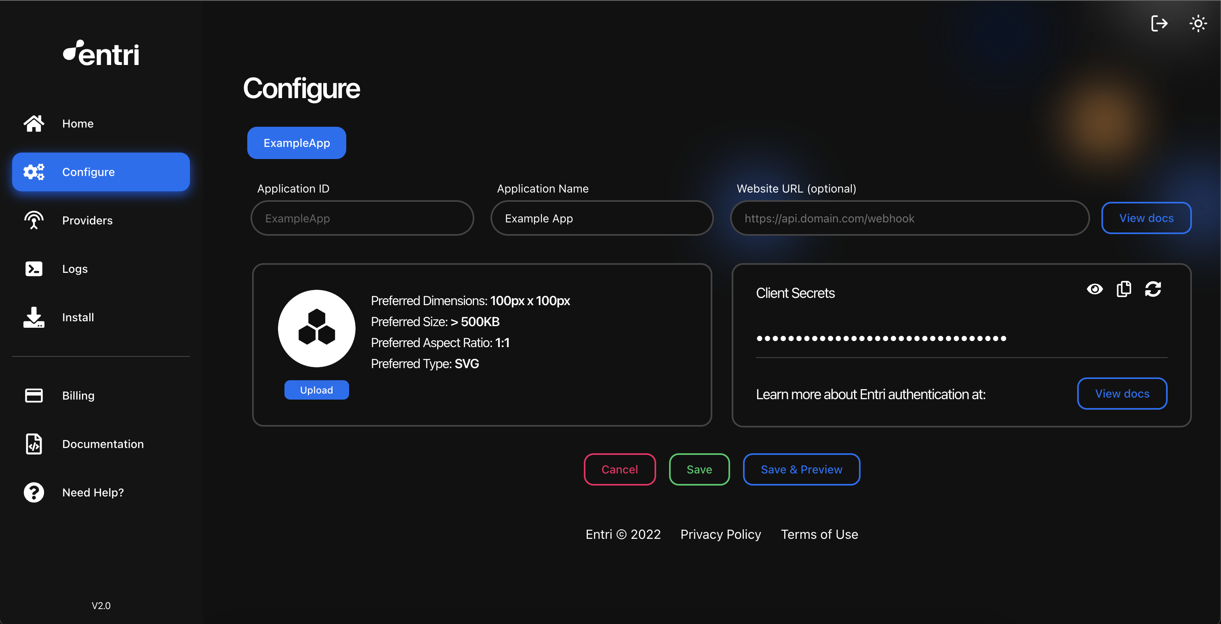Open the Privacy Policy footer link
1221x624 pixels.
720,534
